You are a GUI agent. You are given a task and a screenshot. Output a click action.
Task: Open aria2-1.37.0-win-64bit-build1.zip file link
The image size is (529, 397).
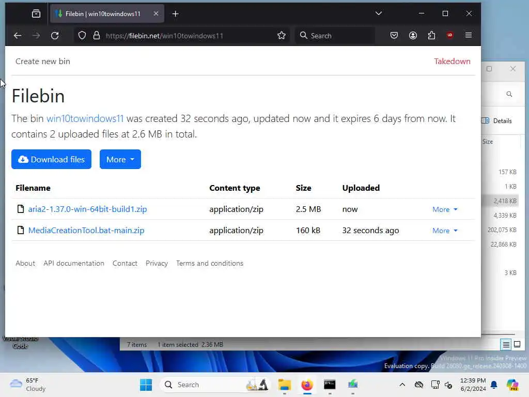88,209
